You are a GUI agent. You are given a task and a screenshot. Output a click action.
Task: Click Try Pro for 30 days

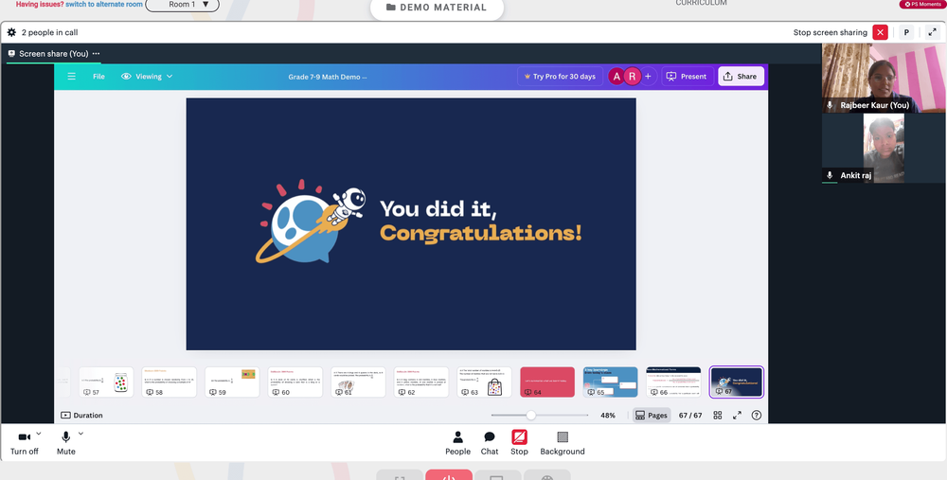[x=560, y=77]
